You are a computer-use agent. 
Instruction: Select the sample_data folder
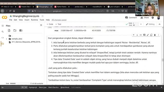click(x=17, y=39)
